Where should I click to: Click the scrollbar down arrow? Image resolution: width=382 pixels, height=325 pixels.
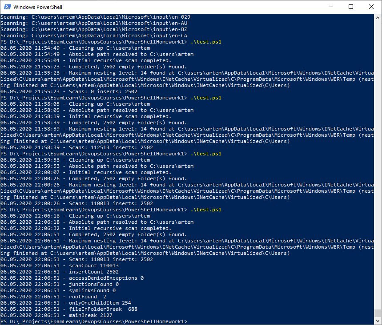coord(378,321)
